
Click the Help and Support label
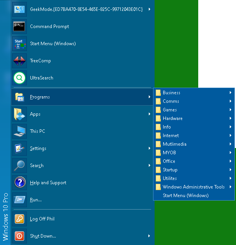pyautogui.click(x=48, y=183)
